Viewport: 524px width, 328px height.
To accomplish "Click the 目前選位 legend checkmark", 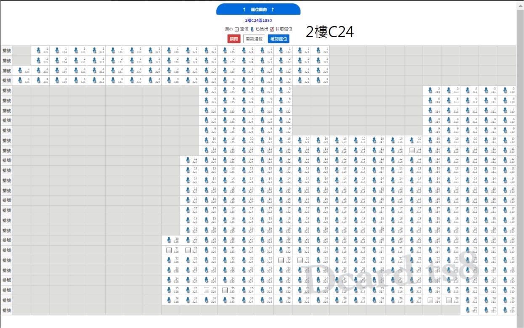I will (x=272, y=29).
